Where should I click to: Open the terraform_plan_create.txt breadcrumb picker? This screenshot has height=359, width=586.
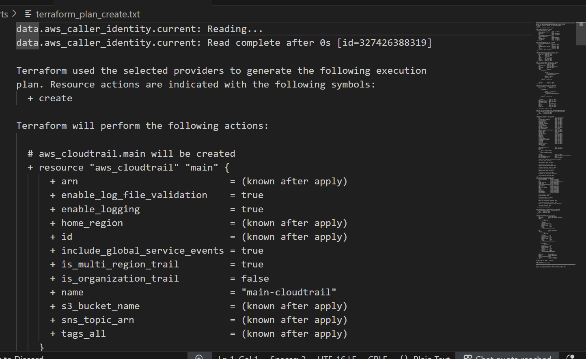pyautogui.click(x=88, y=14)
